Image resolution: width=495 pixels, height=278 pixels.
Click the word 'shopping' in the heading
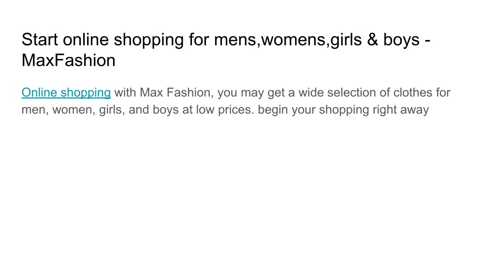click(149, 40)
